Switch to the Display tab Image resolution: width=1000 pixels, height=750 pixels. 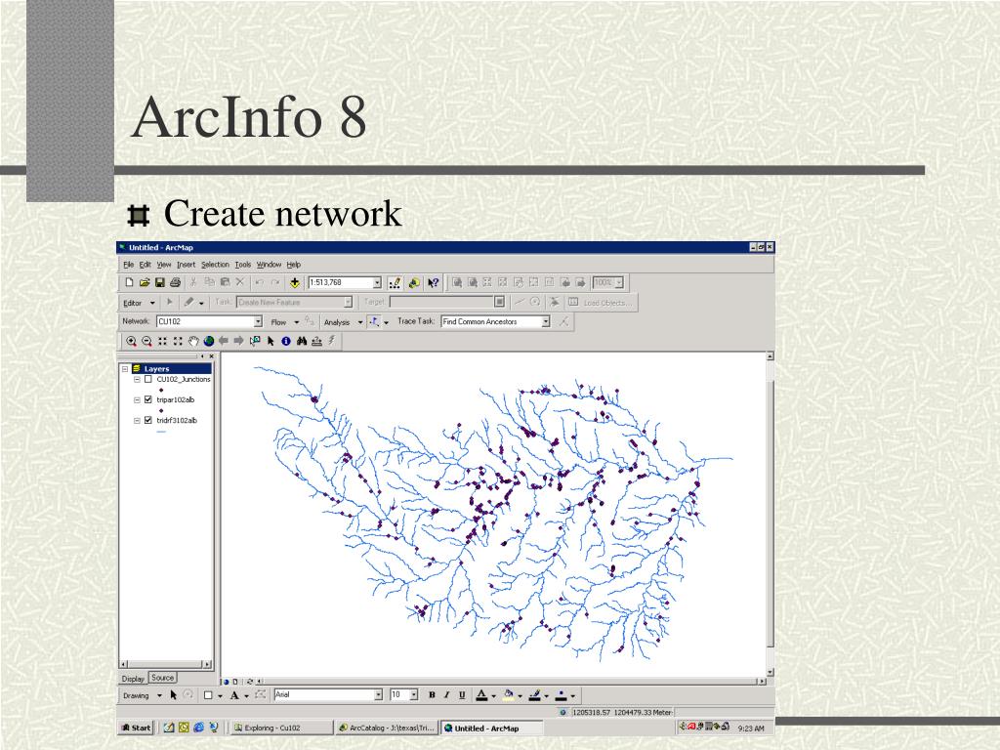[133, 679]
